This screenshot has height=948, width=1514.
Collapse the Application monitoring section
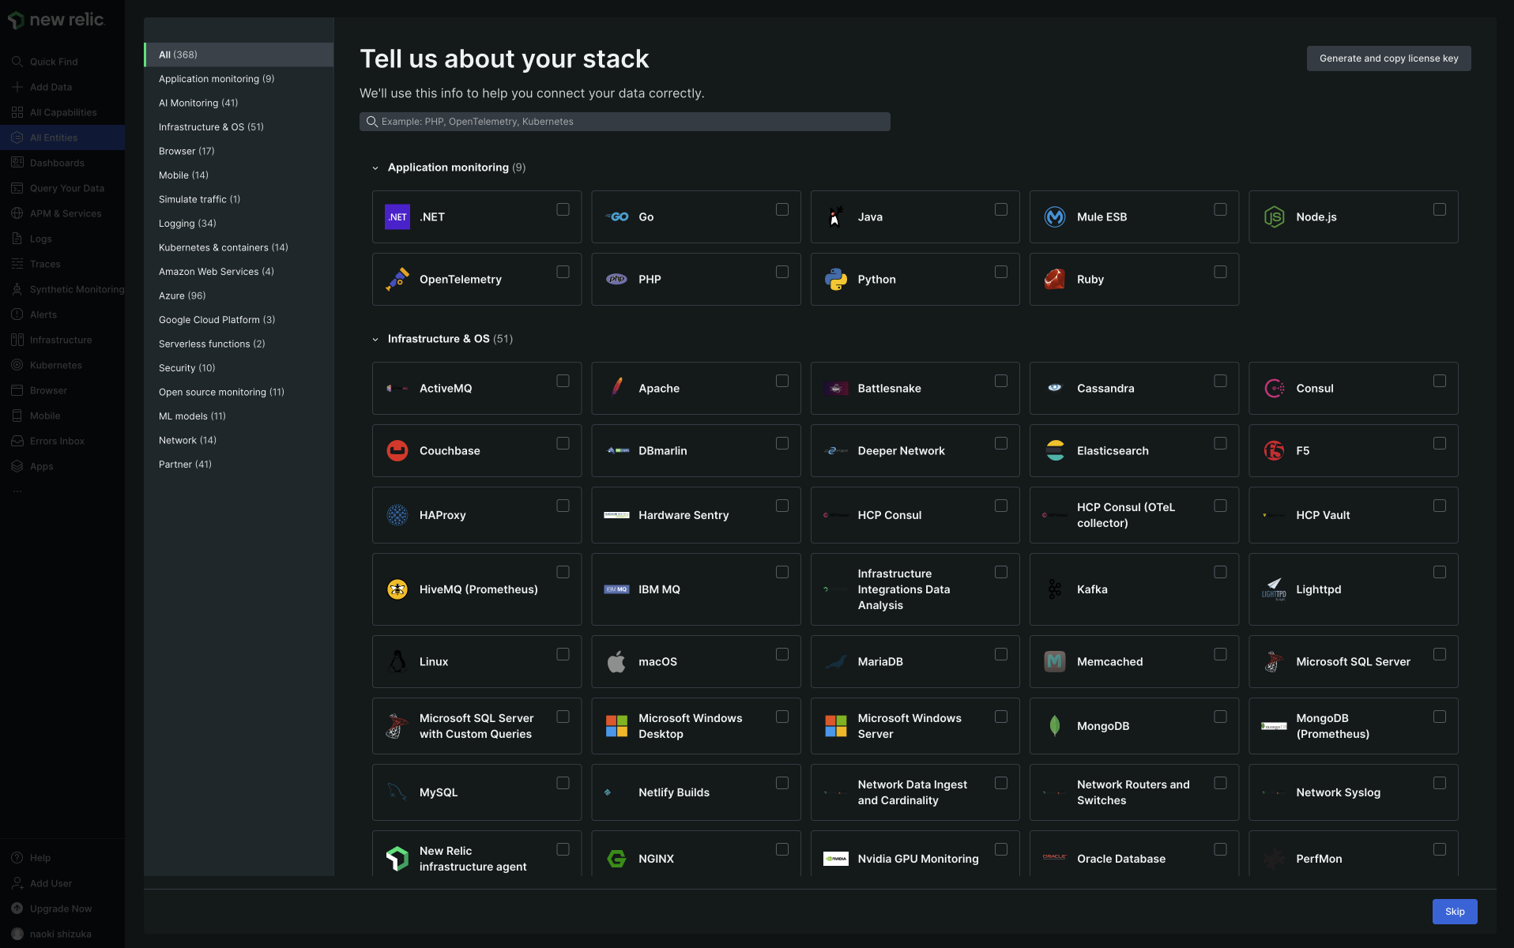pyautogui.click(x=375, y=167)
